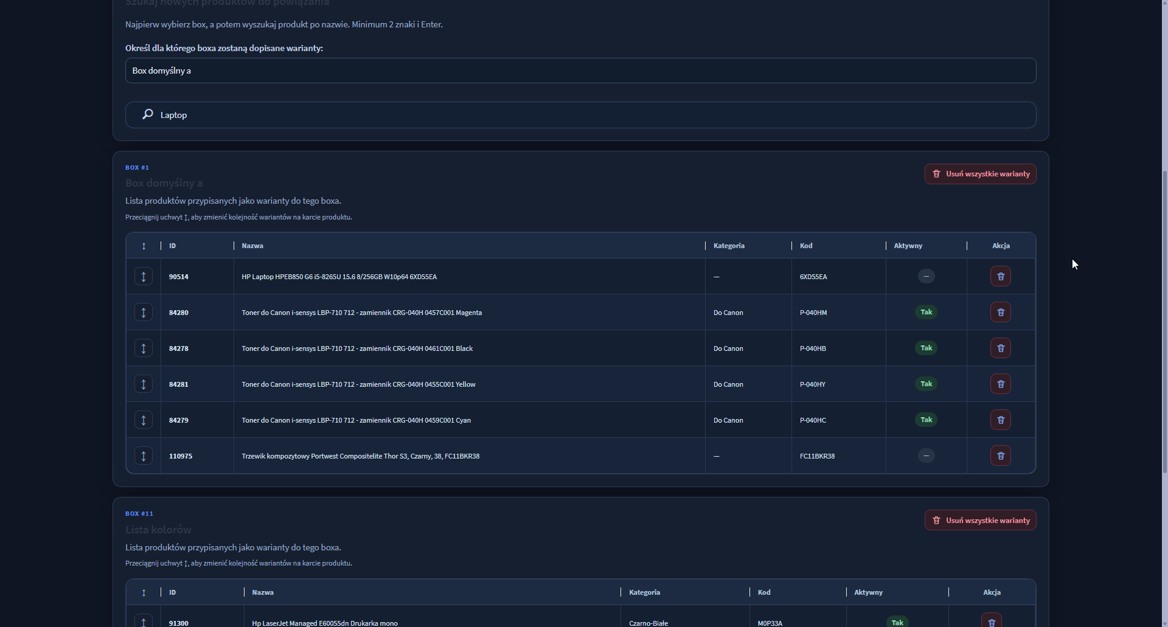Click the Kod column header in Box #1
The width and height of the screenshot is (1168, 627).
pos(806,246)
